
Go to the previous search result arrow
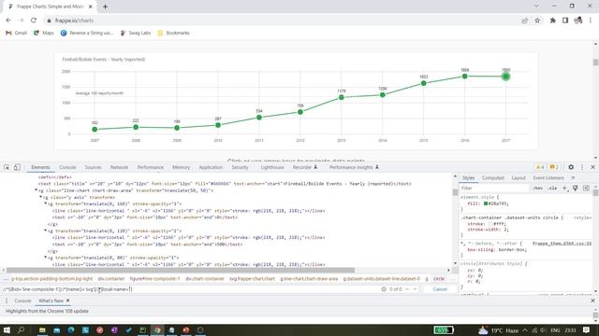pos(407,289)
